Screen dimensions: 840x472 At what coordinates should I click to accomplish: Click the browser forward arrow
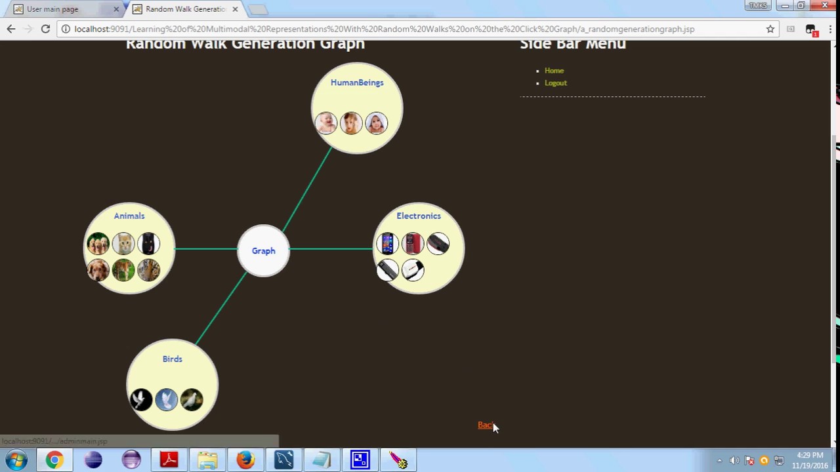click(28, 29)
